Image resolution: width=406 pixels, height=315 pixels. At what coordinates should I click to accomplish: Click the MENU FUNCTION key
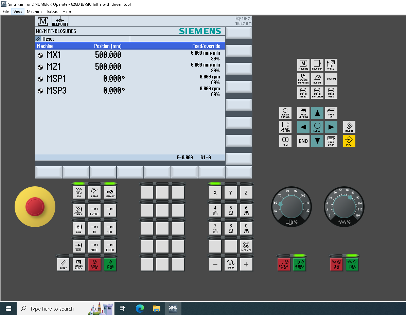tap(317, 93)
